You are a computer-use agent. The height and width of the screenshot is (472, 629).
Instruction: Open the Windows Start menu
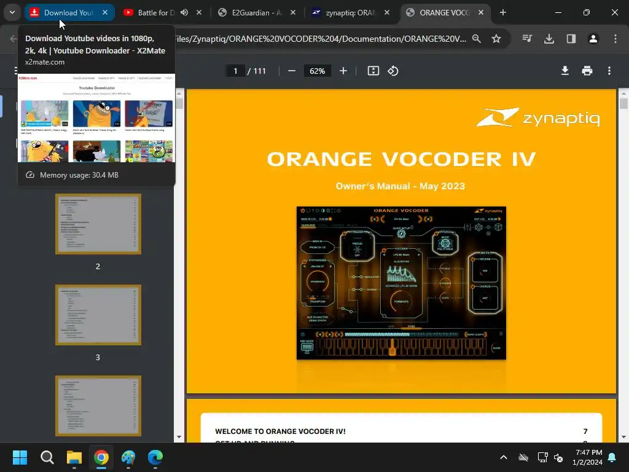point(20,457)
